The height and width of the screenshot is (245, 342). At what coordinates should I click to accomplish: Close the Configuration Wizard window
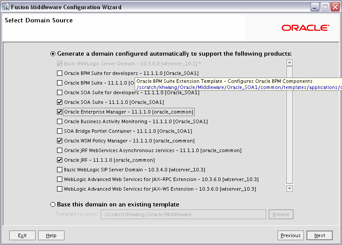(335, 7)
